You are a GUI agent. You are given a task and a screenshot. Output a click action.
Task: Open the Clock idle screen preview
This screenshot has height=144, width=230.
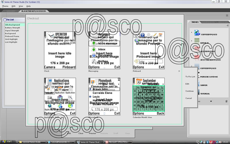[x=60, y=50]
